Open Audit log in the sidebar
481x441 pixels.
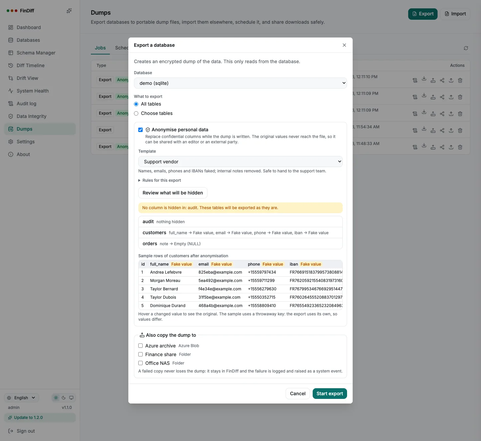pyautogui.click(x=40, y=104)
